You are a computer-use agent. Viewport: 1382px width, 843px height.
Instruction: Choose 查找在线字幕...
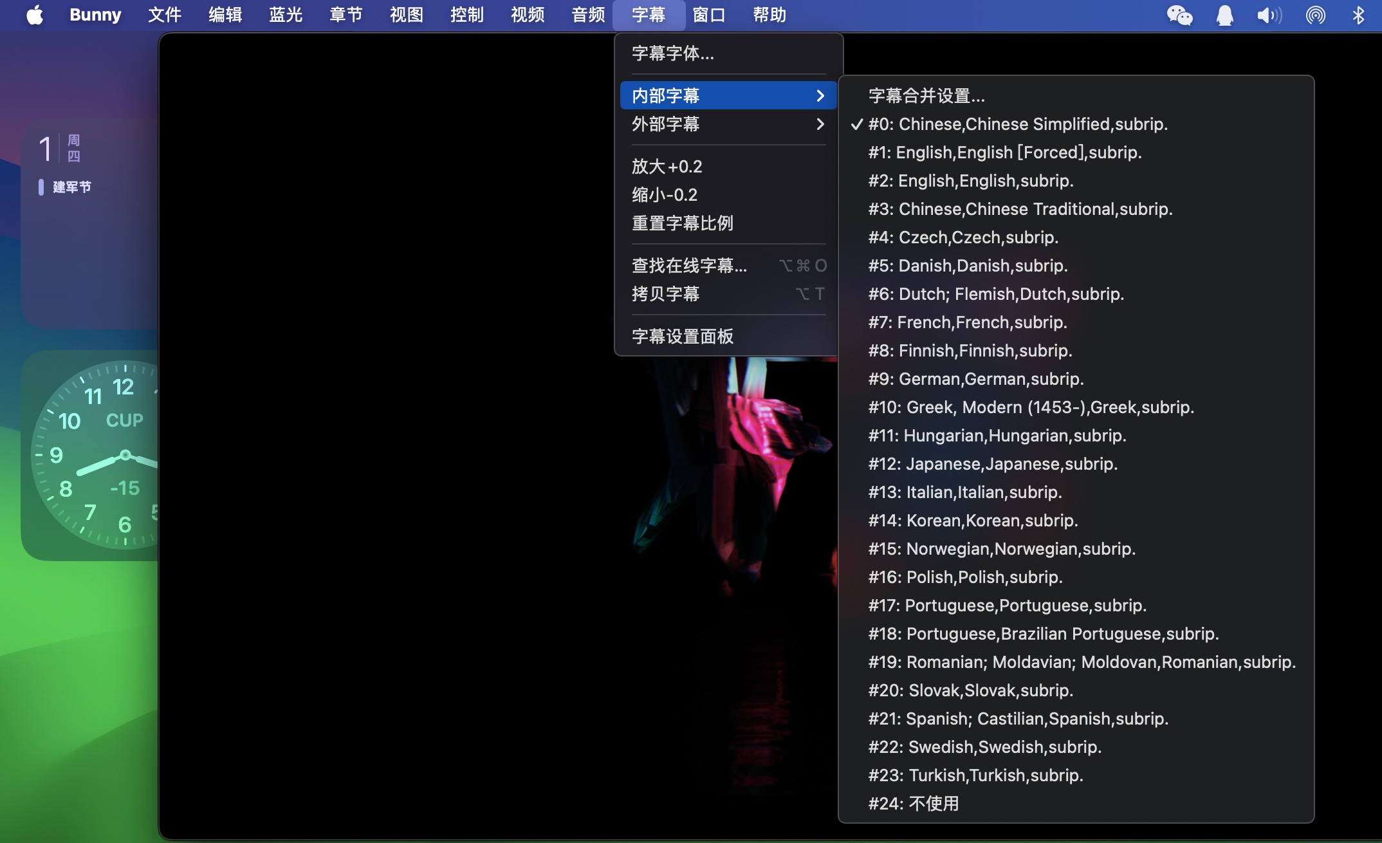728,265
